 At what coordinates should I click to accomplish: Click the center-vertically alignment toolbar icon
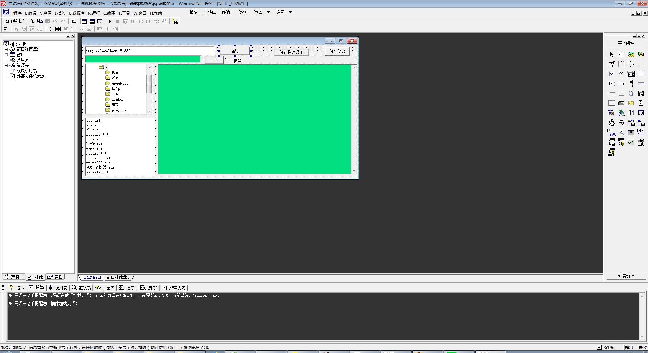click(58, 29)
